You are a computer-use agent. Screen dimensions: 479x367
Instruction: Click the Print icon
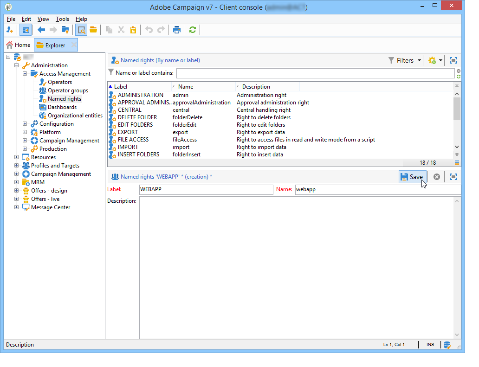click(176, 30)
